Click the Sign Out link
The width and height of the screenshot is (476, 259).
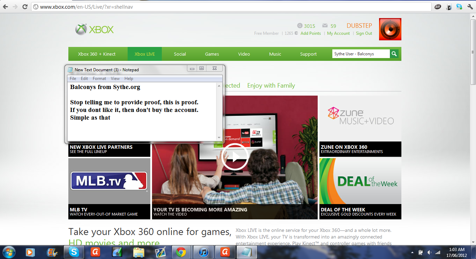pyautogui.click(x=364, y=33)
